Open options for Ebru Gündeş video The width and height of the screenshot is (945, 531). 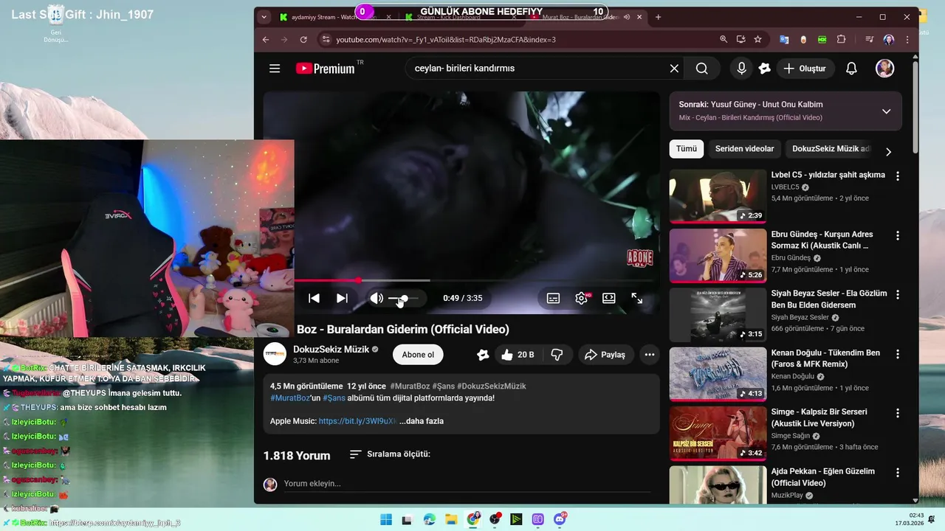pyautogui.click(x=898, y=236)
